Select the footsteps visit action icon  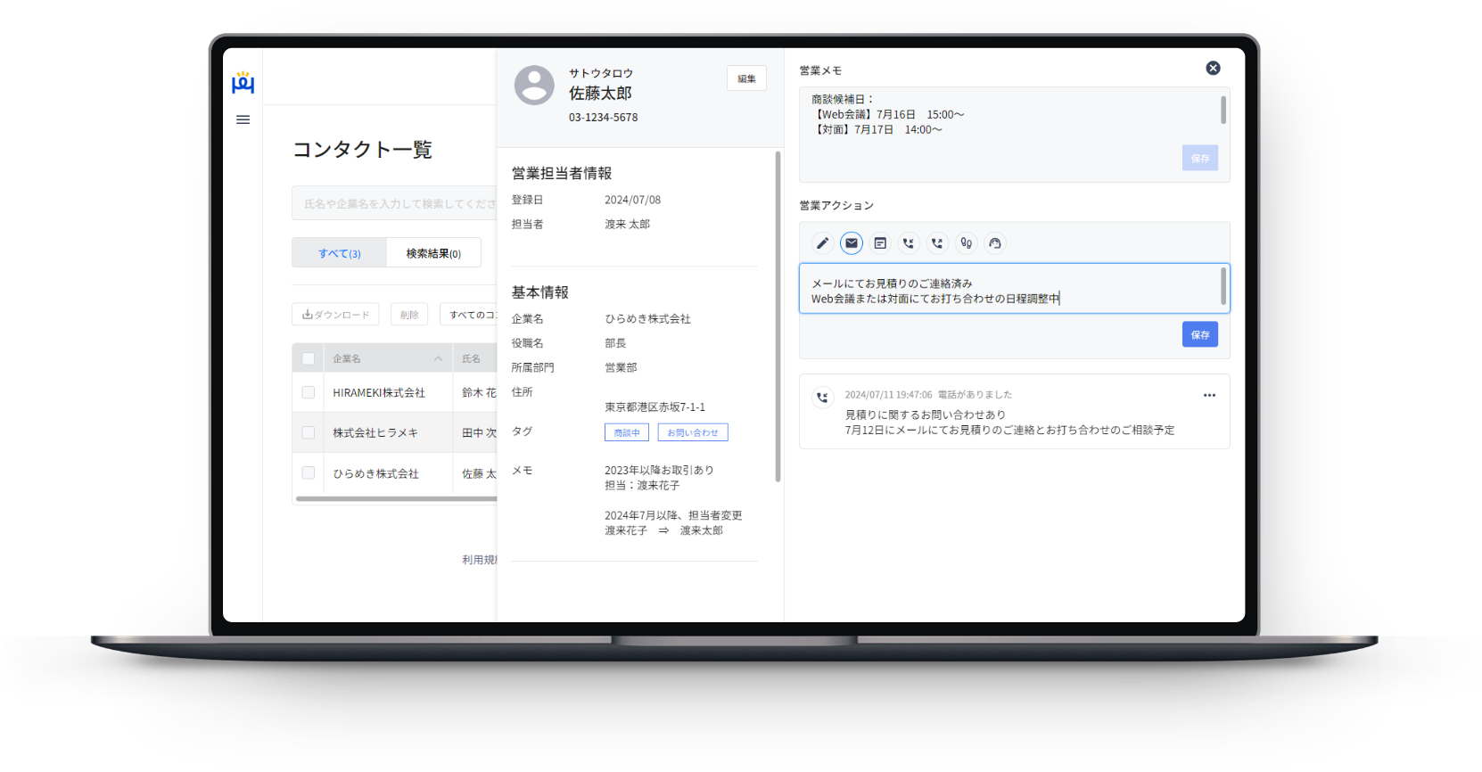[966, 242]
